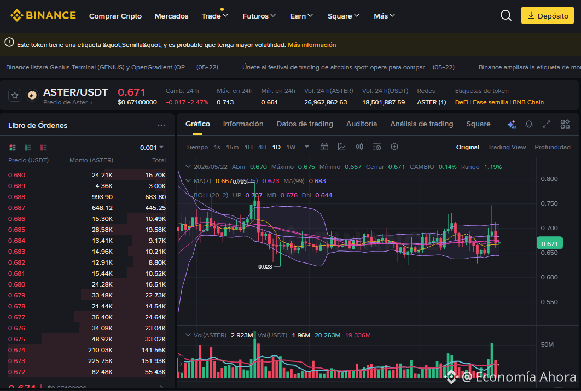
Task: Expand the volume panel side arrow
Action: (x=181, y=364)
